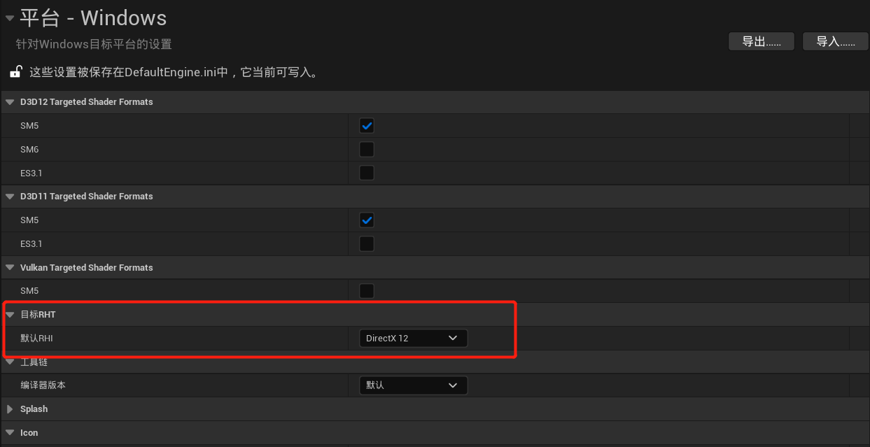The image size is (870, 447).
Task: Collapse the 平台 - Windows section header
Action: (10, 18)
